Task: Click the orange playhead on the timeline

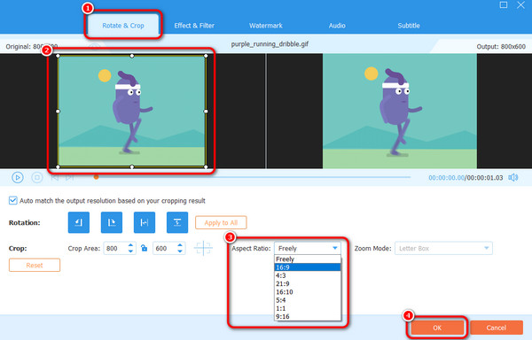Action: 97,177
